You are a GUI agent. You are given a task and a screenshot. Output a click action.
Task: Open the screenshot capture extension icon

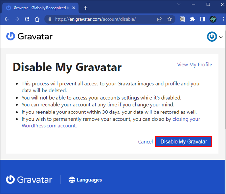[x=182, y=19]
